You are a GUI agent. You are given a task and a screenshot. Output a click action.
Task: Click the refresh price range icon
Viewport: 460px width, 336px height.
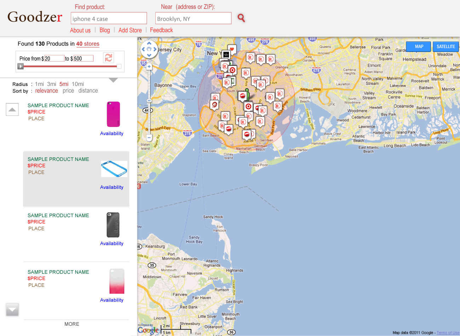click(109, 57)
